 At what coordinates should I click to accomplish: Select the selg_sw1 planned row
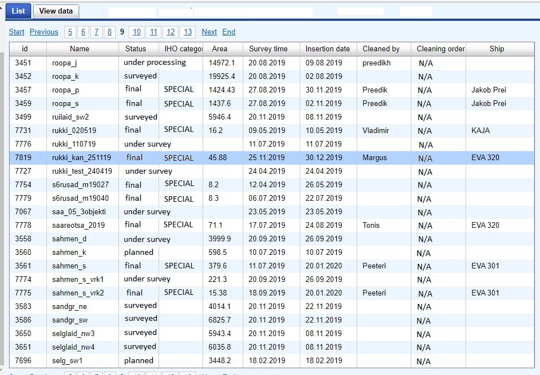point(67,361)
